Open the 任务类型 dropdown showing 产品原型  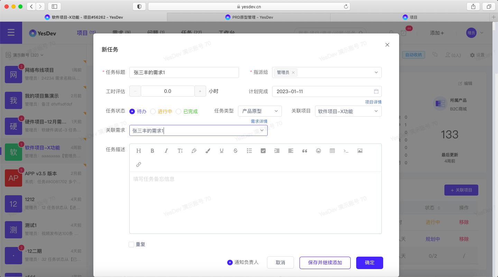[x=259, y=111]
